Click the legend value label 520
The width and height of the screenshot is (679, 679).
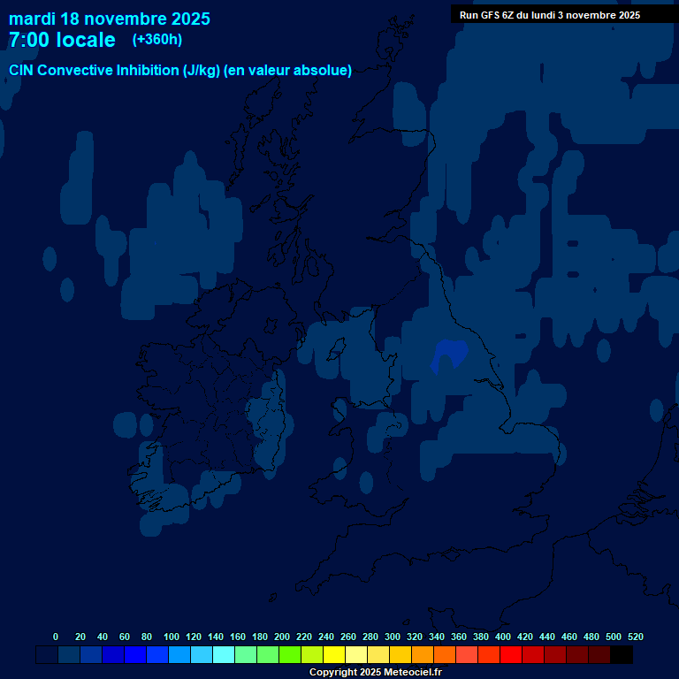[635, 637]
